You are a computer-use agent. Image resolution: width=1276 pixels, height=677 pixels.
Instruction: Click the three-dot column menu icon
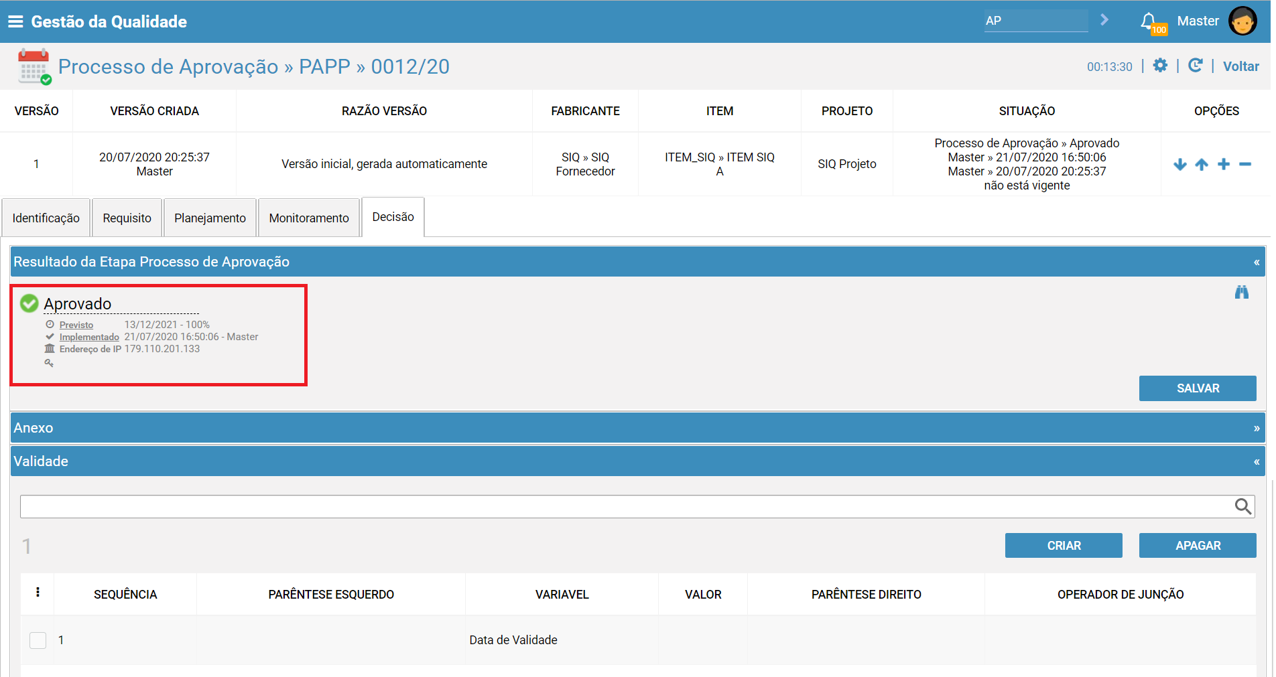point(38,592)
